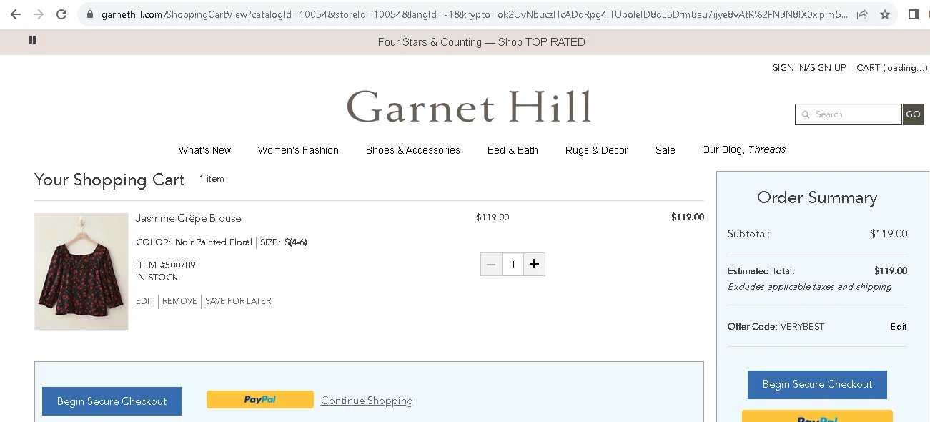Image resolution: width=930 pixels, height=422 pixels.
Task: Click REMOVE to delete the blouse
Action: tap(179, 301)
